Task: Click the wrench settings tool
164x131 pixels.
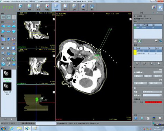Action: (x=8, y=64)
